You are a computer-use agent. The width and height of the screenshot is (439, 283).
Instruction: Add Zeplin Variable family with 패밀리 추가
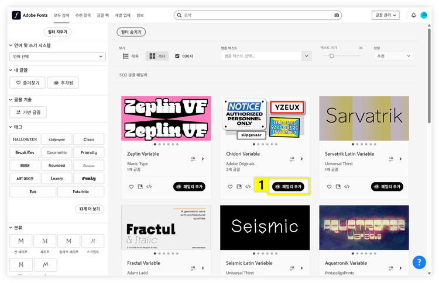189,187
